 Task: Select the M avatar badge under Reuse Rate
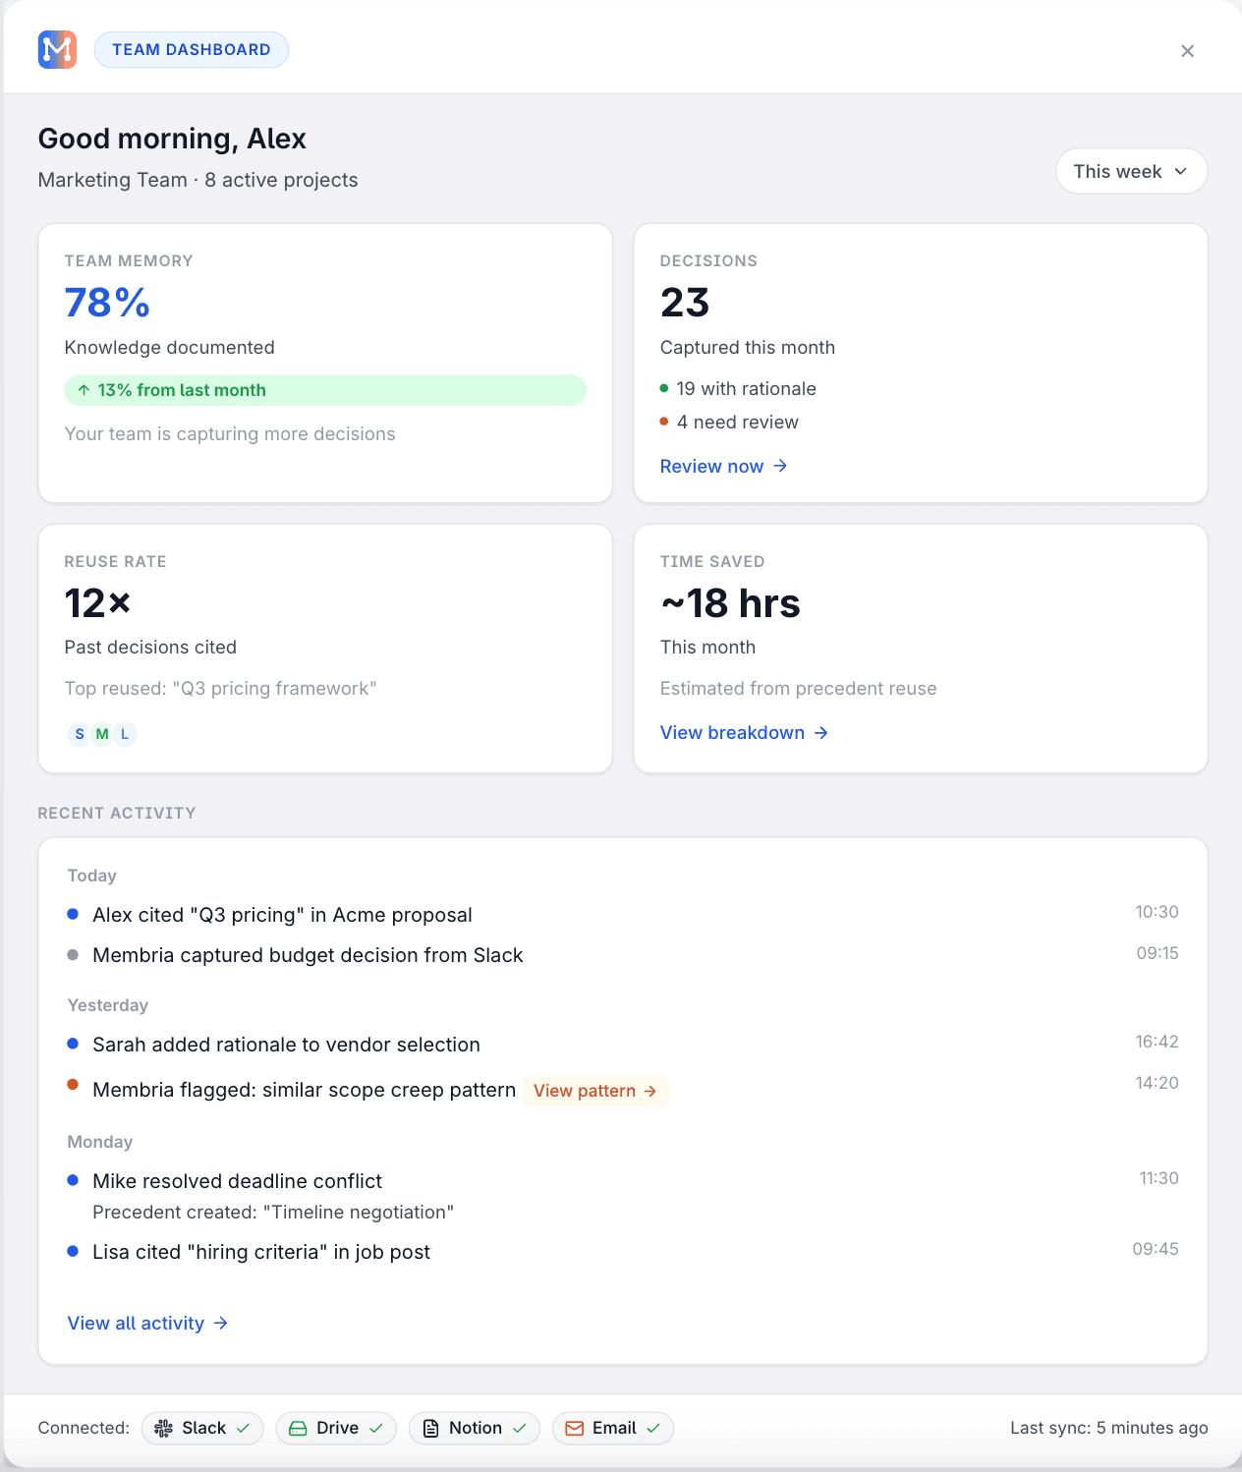tap(101, 733)
